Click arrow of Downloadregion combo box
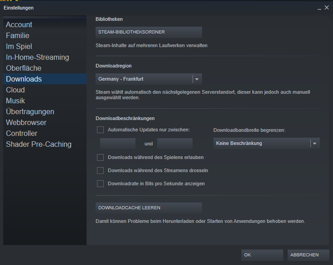333x265 pixels. [197, 79]
